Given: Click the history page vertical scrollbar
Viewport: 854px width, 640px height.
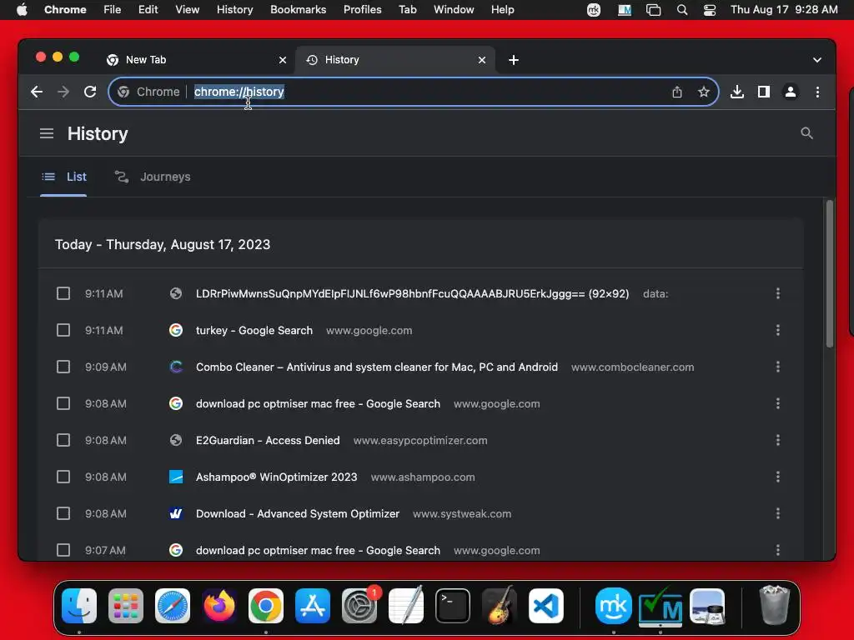Looking at the screenshot, I should 830,273.
